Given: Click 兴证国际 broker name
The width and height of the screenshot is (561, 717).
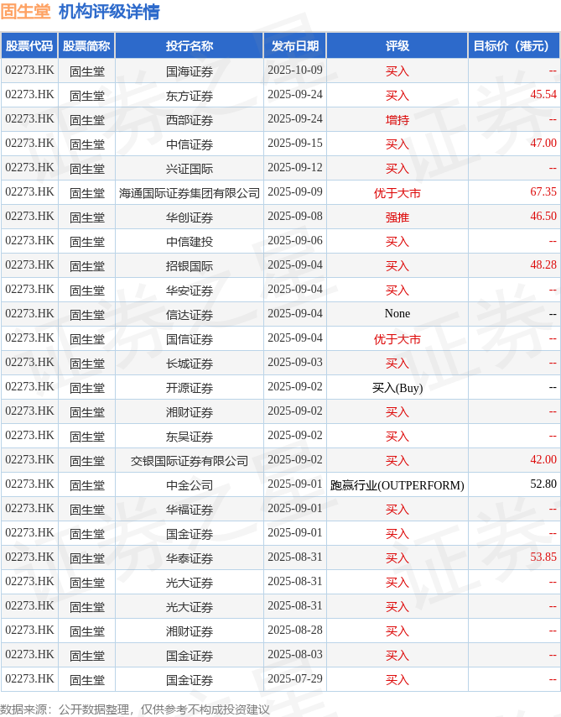Looking at the screenshot, I should point(190,169).
